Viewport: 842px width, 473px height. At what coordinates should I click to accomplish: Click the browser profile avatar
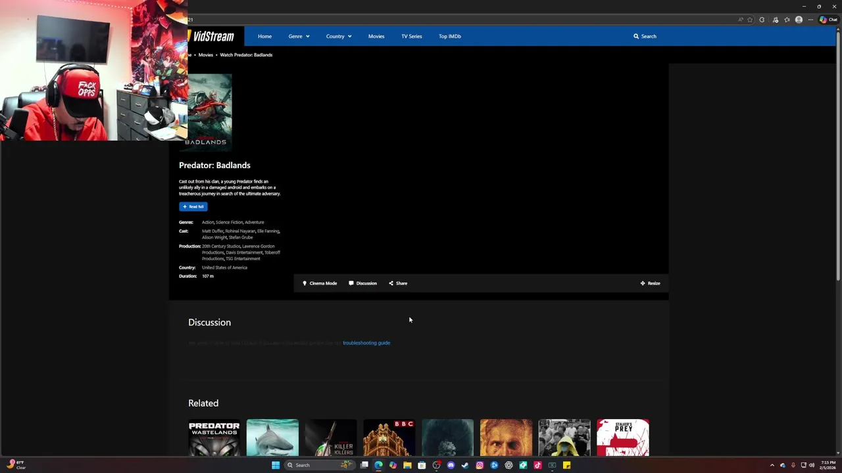click(799, 20)
